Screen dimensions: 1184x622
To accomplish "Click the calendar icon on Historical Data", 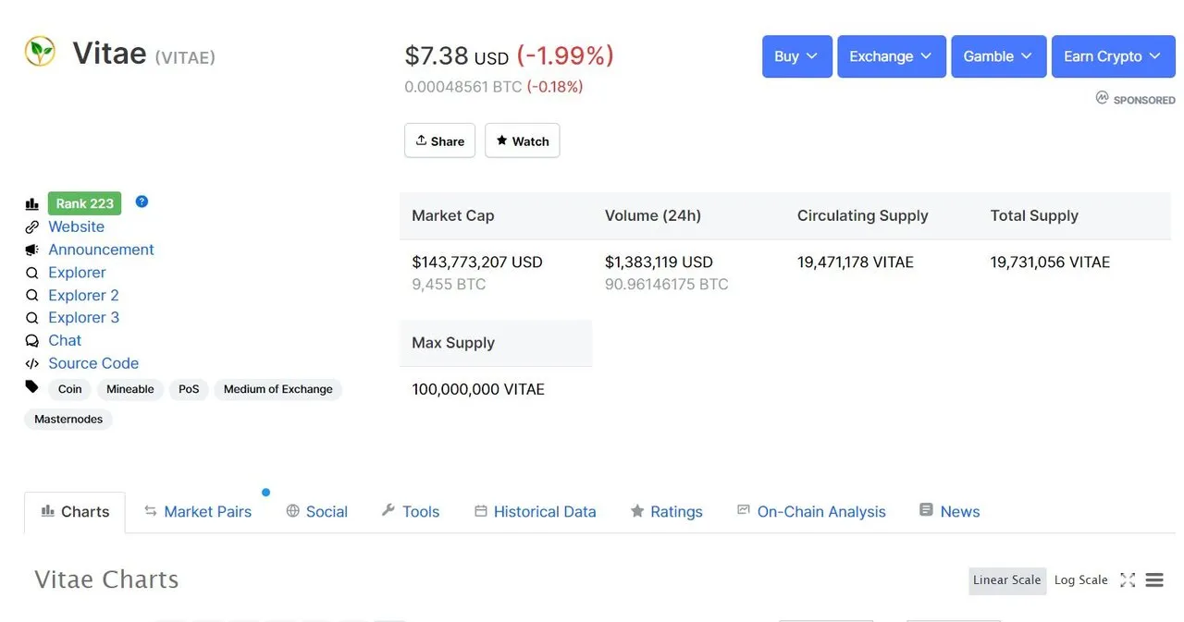I will (x=481, y=510).
